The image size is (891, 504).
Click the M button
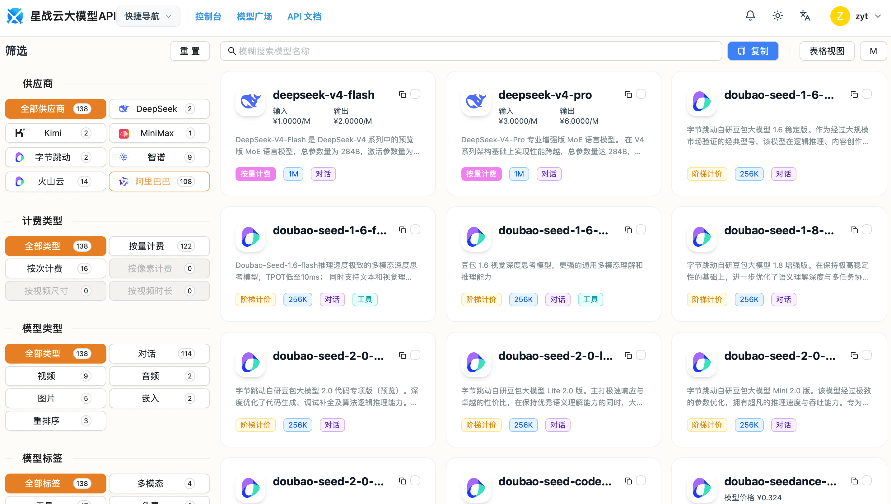pyautogui.click(x=873, y=51)
